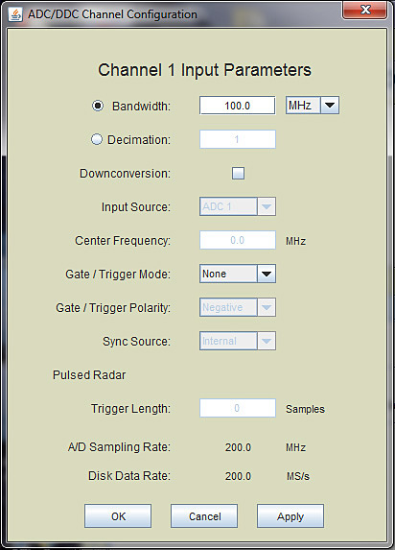
Task: Open the Sync Source Internal dropdown
Action: tap(238, 341)
